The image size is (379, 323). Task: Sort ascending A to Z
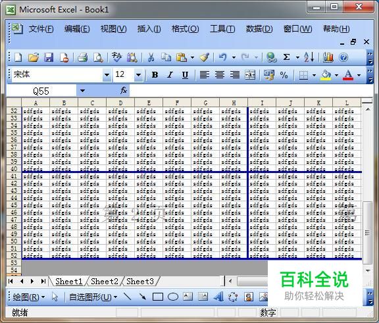click(x=309, y=57)
